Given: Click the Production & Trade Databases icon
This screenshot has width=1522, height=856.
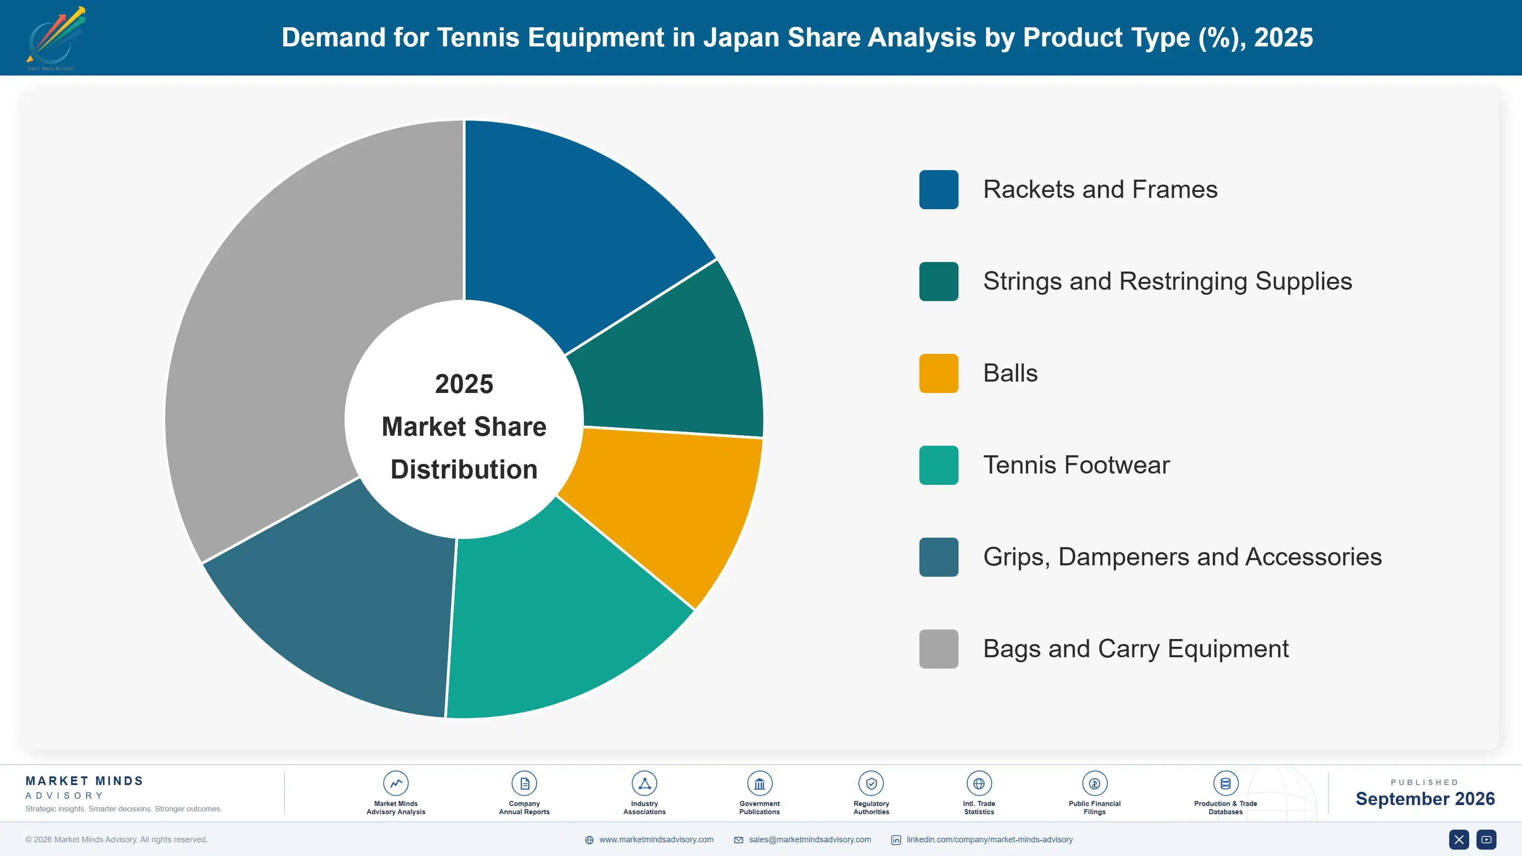Looking at the screenshot, I should (1225, 783).
